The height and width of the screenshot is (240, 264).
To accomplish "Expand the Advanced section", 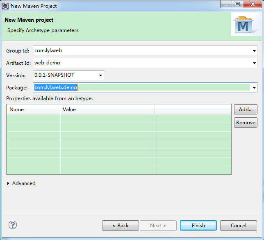I will (x=8, y=183).
